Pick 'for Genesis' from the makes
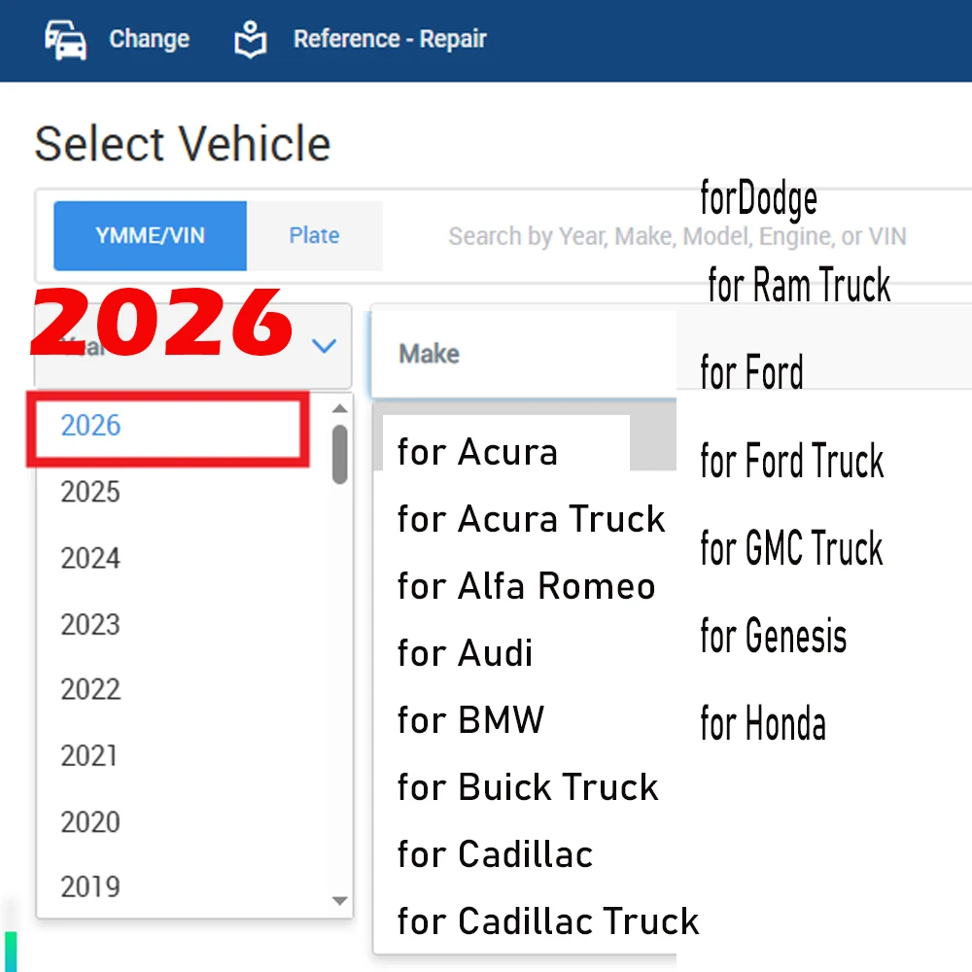The image size is (972, 972). pos(774,636)
